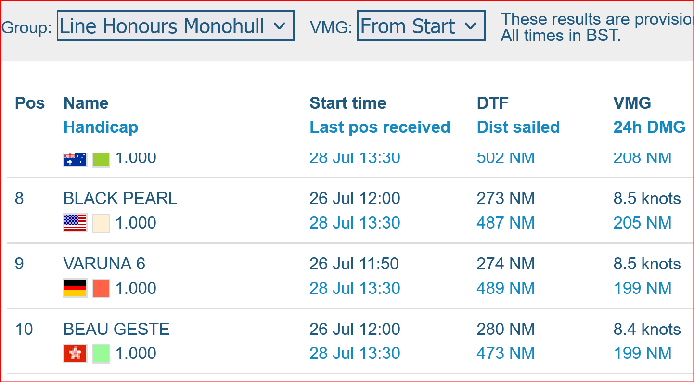Sort by the DTF column header
This screenshot has height=382, width=694.
[x=493, y=103]
